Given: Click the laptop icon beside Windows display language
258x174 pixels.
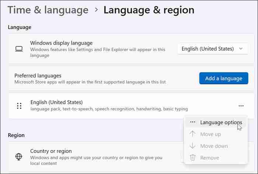Looking at the screenshot, I should pos(19,49).
